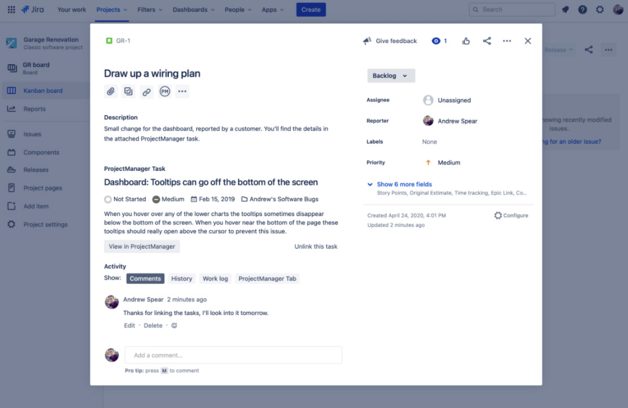The image size is (628, 408).
Task: Open the Projects dropdown menu
Action: [x=112, y=9]
